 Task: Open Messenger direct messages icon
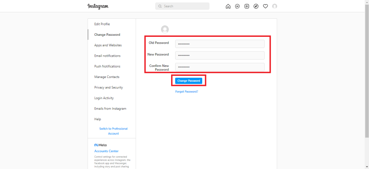click(237, 6)
